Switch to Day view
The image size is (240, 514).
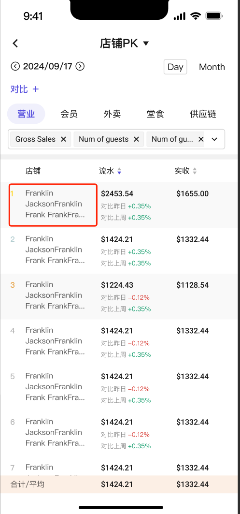tap(175, 67)
